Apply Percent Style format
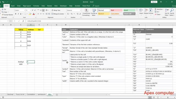 [x=71, y=14]
